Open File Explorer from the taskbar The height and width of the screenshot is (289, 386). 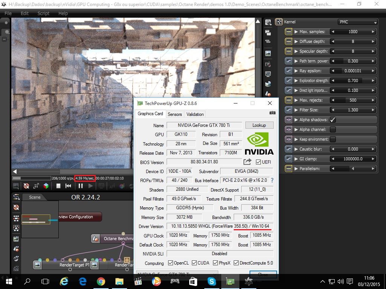(119, 281)
